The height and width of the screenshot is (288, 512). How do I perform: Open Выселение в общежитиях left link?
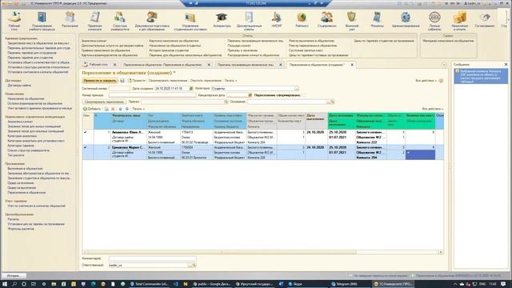pyautogui.click(x=25, y=169)
